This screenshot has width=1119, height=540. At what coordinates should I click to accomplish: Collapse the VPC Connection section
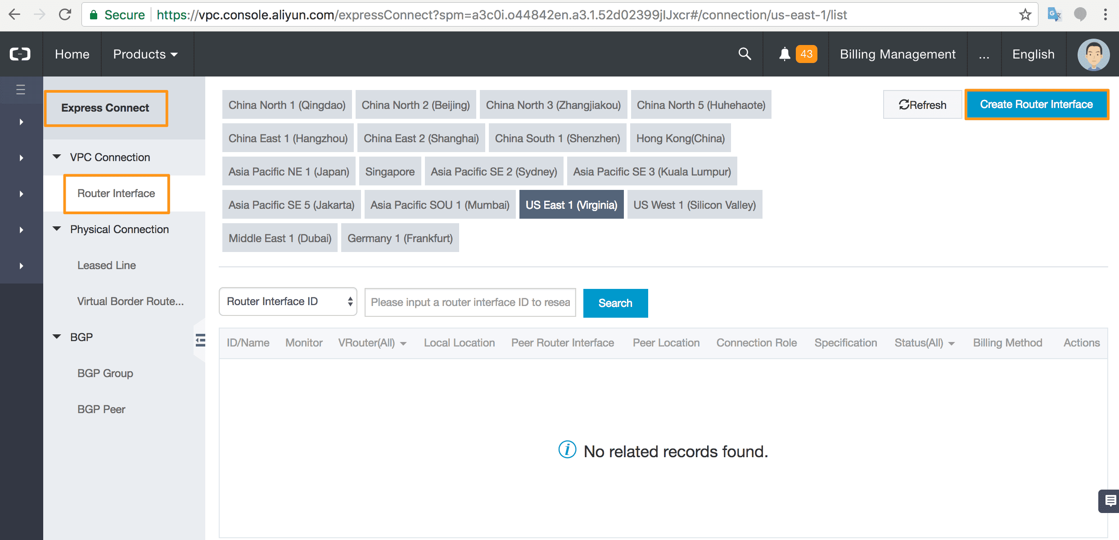[x=57, y=157]
